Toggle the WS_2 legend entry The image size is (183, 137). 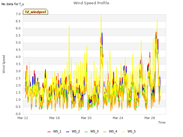73,131
